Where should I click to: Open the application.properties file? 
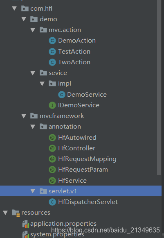(63, 224)
